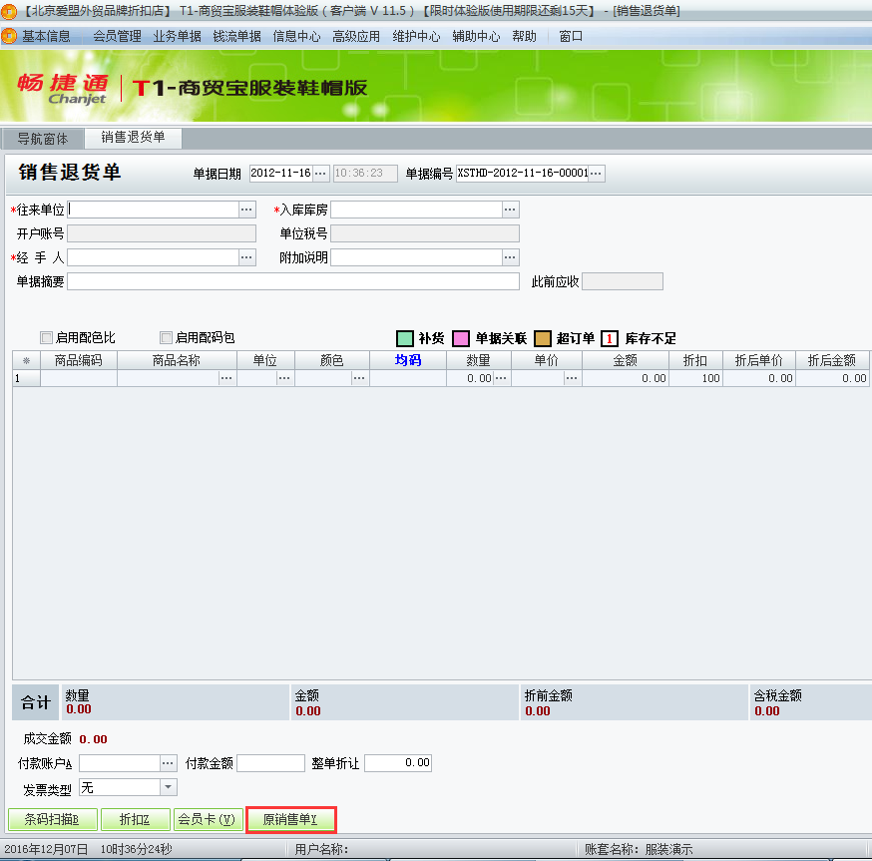Click the red-numbered 库存不足 legend box
Viewport: 872px width, 861px height.
pos(610,338)
